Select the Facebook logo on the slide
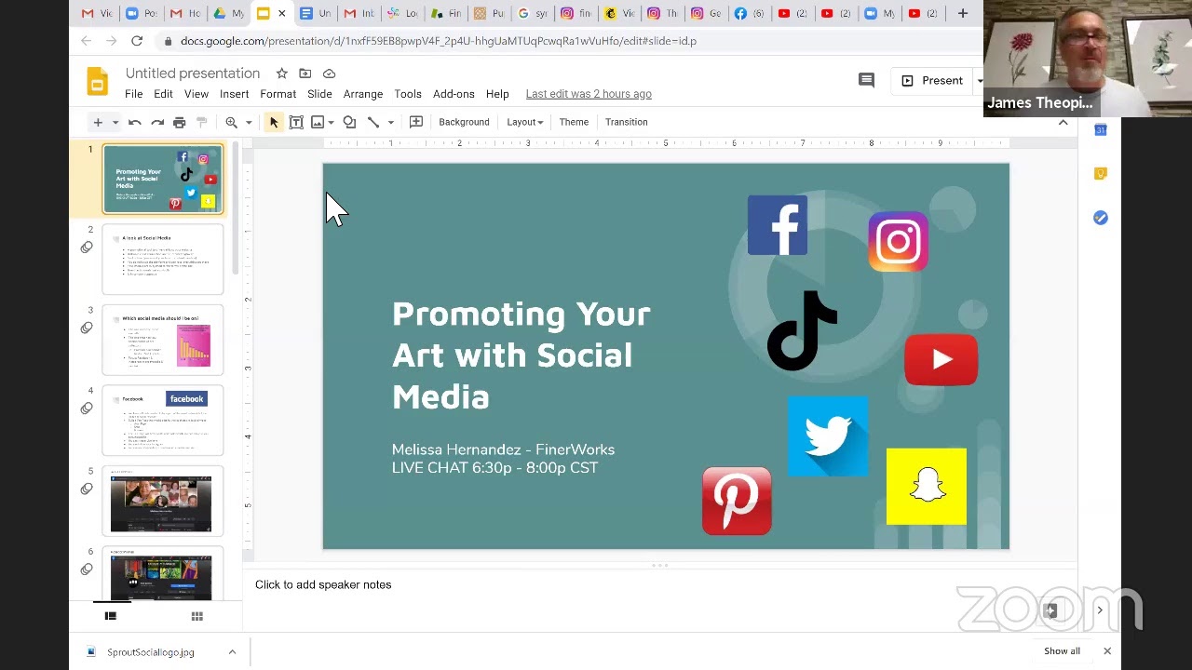 pos(778,225)
